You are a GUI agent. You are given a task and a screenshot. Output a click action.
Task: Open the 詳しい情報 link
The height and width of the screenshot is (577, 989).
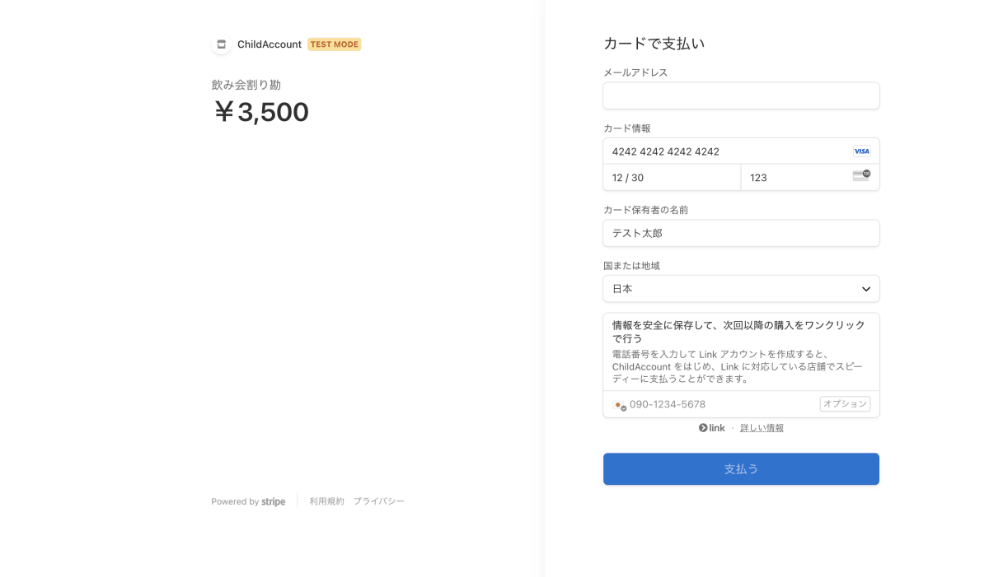point(762,428)
